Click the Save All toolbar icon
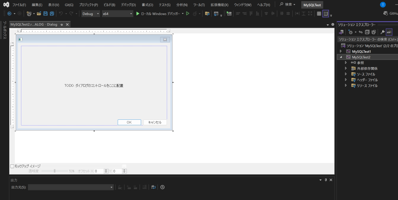Image resolution: width=398 pixels, height=200 pixels. click(52, 14)
